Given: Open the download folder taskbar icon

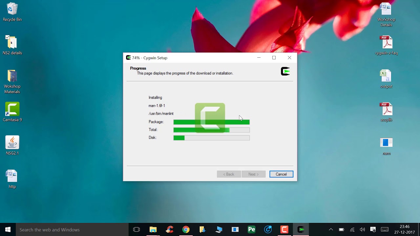Looking at the screenshot, I should point(202,229).
